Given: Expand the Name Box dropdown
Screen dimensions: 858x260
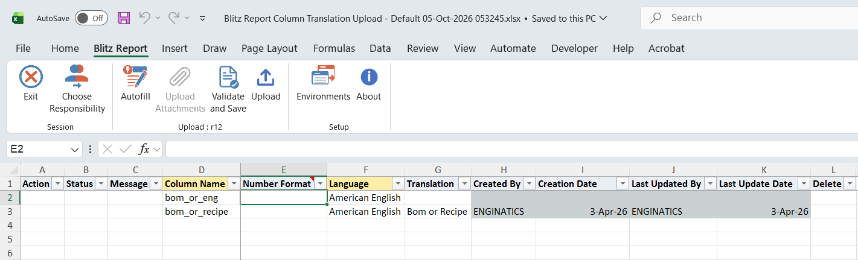Looking at the screenshot, I should [75, 149].
